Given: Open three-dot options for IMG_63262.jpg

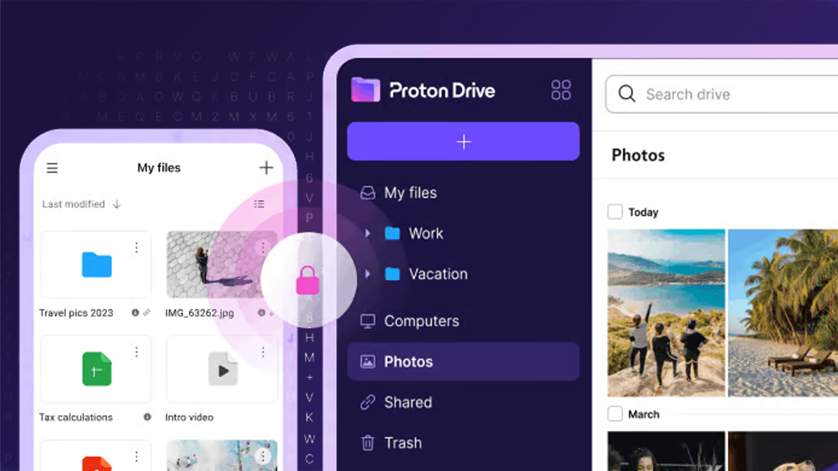Looking at the screenshot, I should (x=263, y=247).
